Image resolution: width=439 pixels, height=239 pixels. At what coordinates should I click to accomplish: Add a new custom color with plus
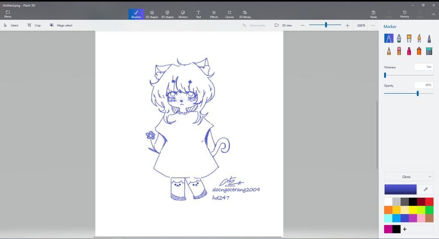405,229
